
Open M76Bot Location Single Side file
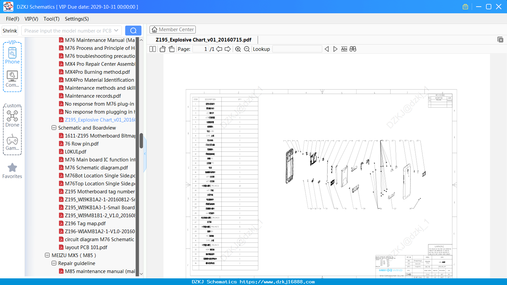[97, 176]
